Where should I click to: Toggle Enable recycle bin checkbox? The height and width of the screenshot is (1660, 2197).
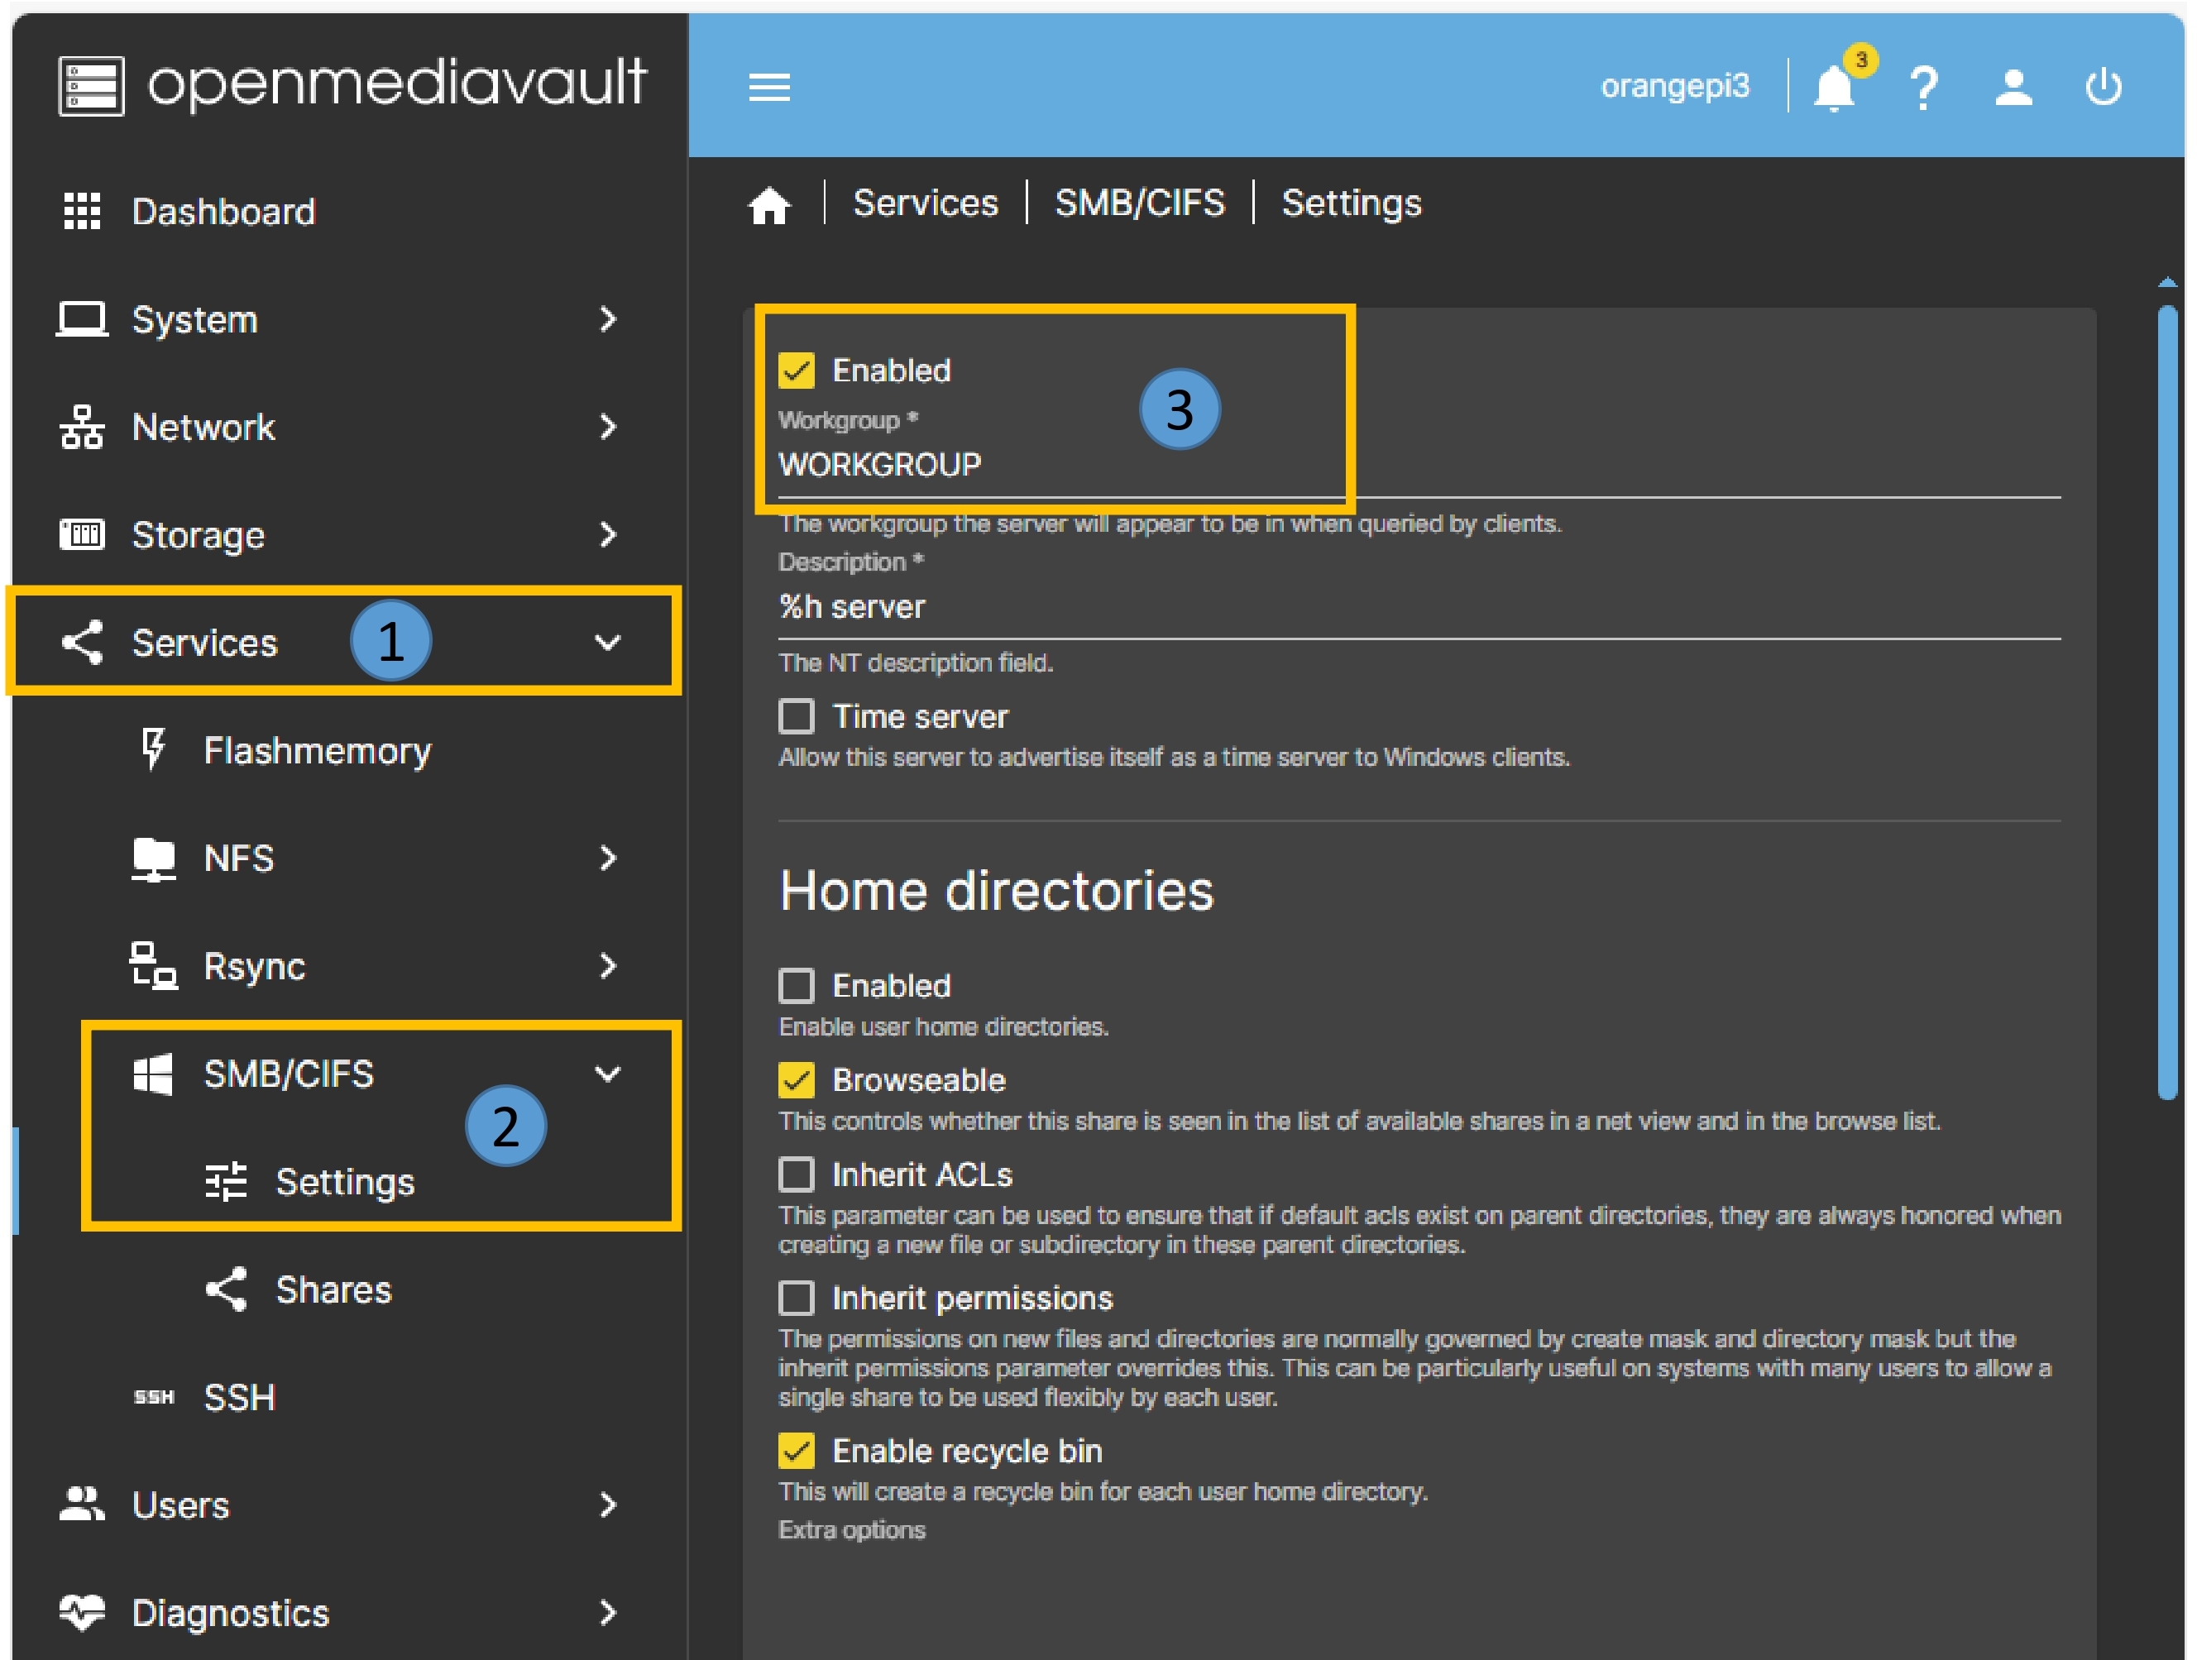click(x=796, y=1451)
